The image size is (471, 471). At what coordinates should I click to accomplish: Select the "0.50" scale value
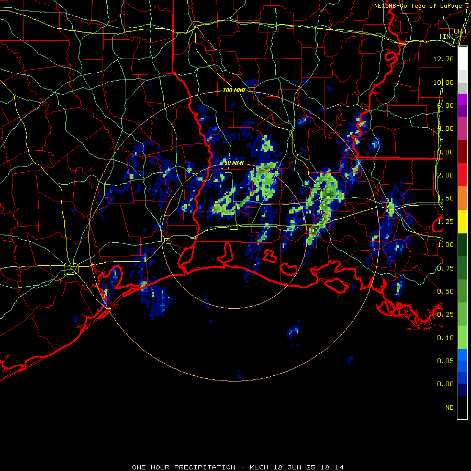click(x=445, y=291)
